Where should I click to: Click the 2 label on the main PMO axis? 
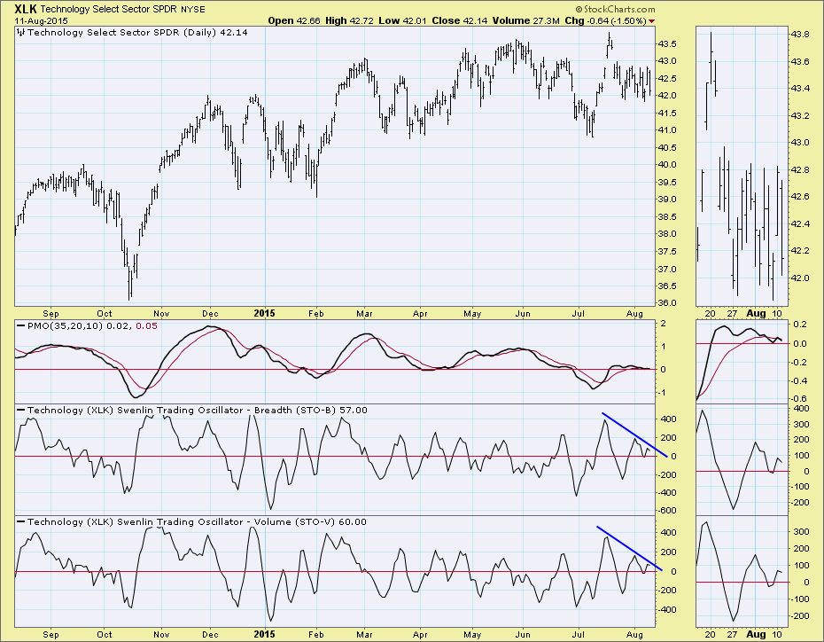[x=664, y=324]
